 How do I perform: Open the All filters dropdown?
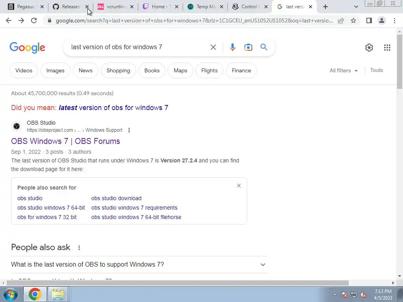point(343,70)
